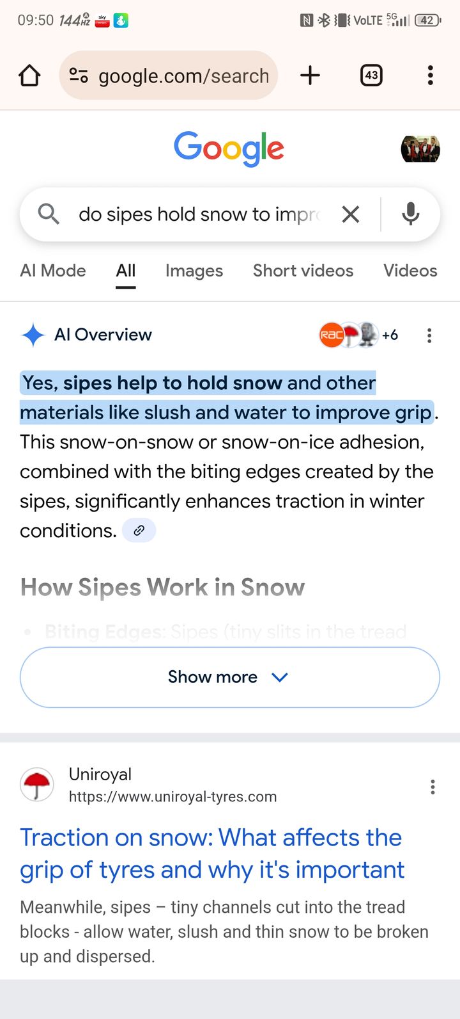Tap the browser home icon

tap(29, 76)
